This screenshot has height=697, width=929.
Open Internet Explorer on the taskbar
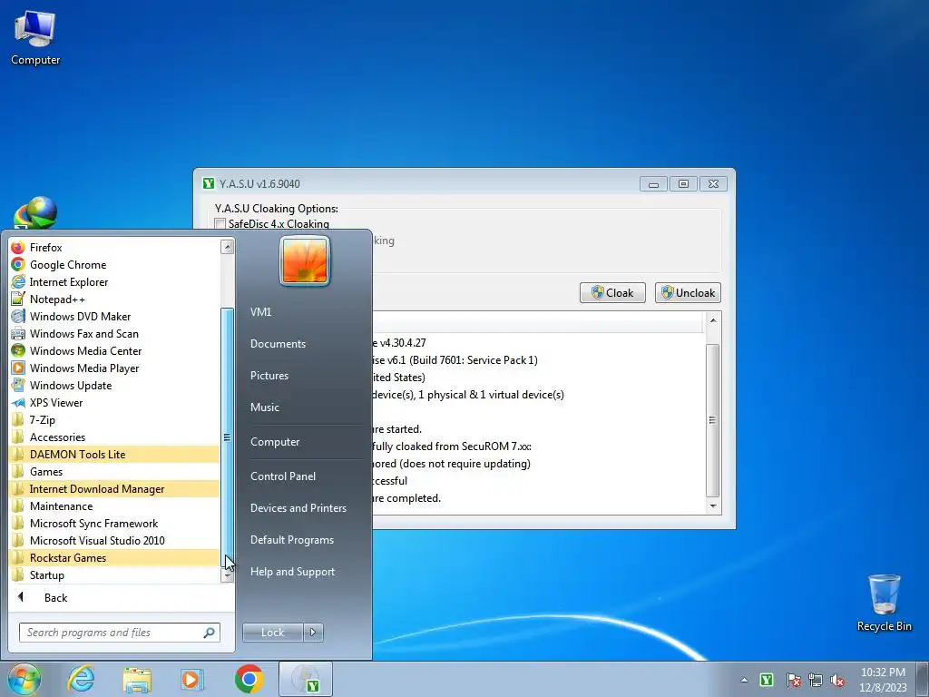(x=81, y=679)
